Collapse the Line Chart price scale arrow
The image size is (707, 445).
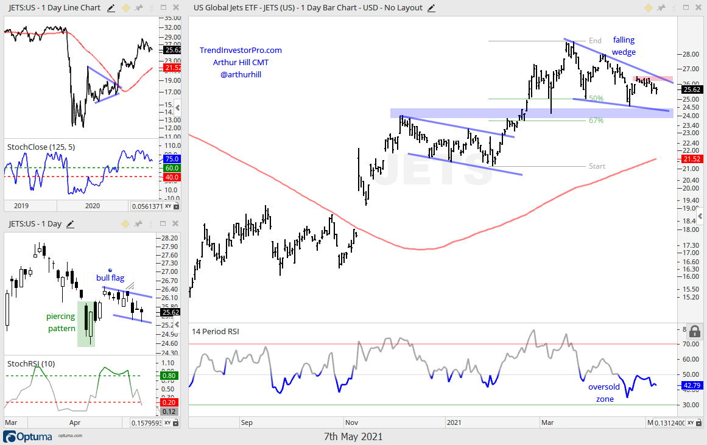178,108
